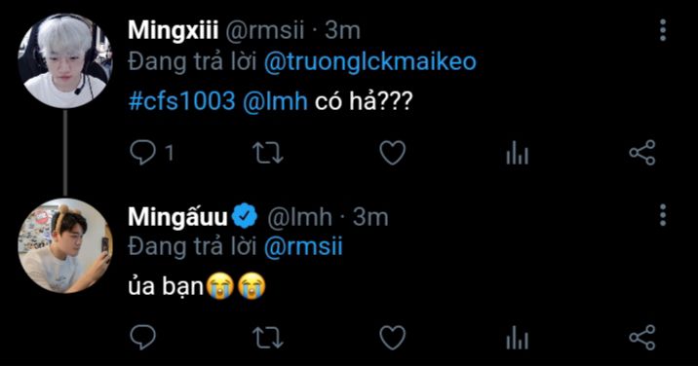Open the @truonglckmaikeo mention link

tap(369, 62)
